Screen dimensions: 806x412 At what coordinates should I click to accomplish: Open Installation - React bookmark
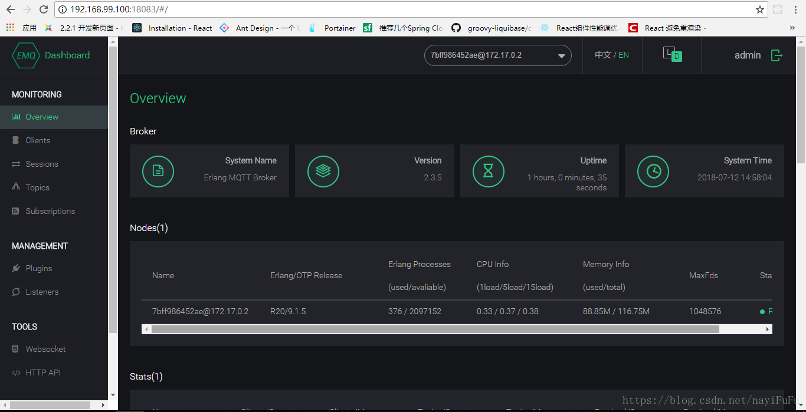(172, 28)
